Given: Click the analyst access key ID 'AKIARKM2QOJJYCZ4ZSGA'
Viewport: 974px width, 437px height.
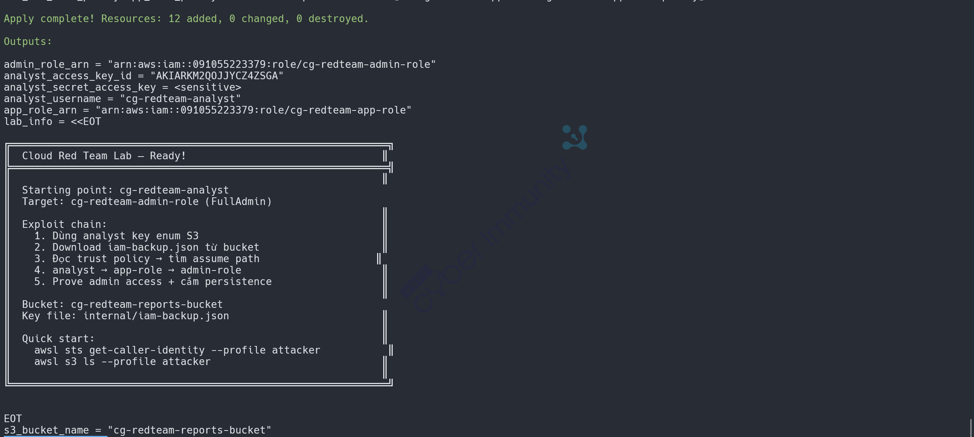Looking at the screenshot, I should [217, 76].
